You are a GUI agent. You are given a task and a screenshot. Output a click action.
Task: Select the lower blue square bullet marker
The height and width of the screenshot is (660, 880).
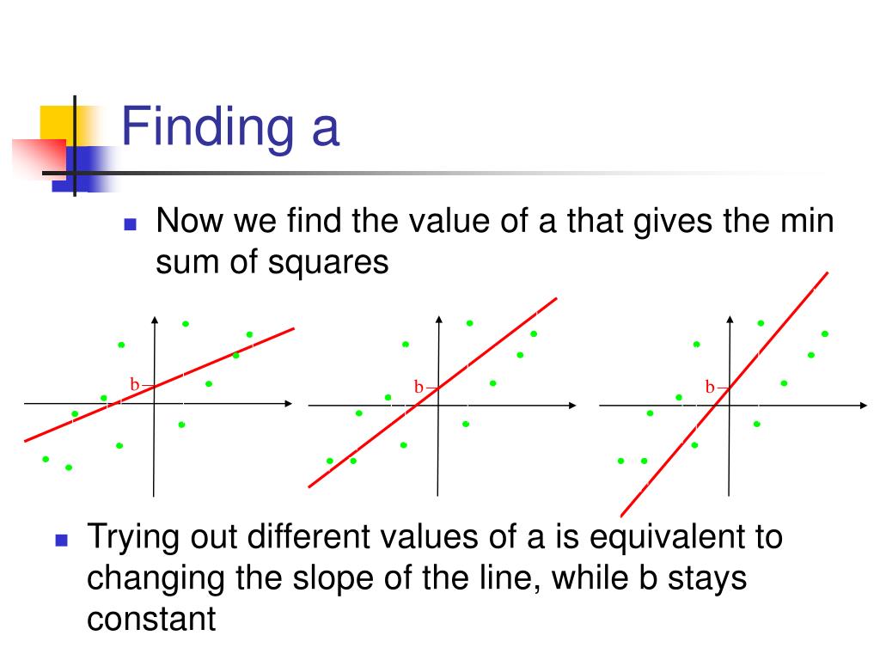[x=62, y=540]
